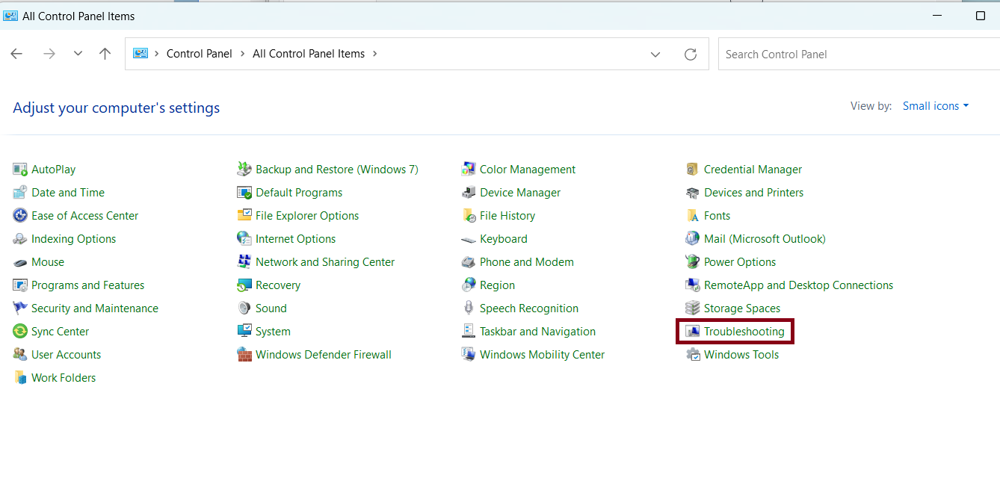Open the Programs and Features link
The height and width of the screenshot is (487, 1000).
87,285
